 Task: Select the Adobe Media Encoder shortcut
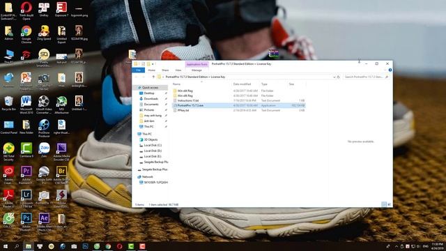(61, 152)
